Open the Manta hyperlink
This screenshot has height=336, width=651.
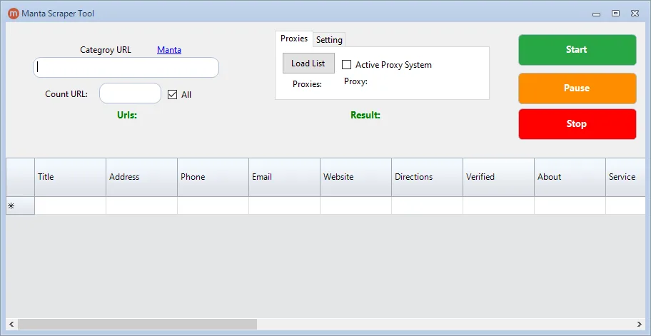point(169,50)
